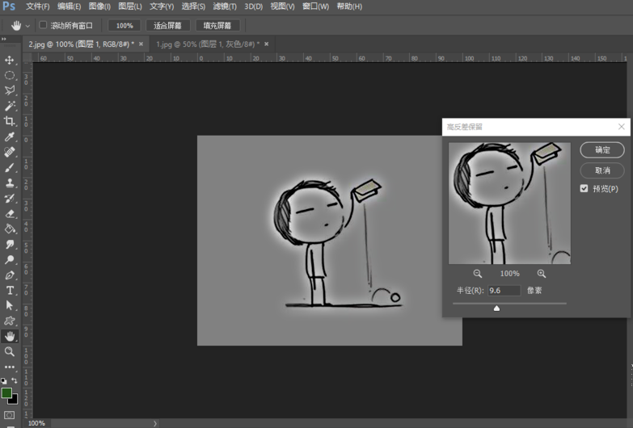Uncheck the 预览(P) preview checkbox
Viewport: 633px width, 428px height.
[584, 188]
